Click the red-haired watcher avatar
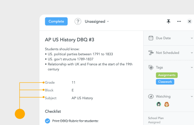This screenshot has height=125, width=194. coord(167,104)
